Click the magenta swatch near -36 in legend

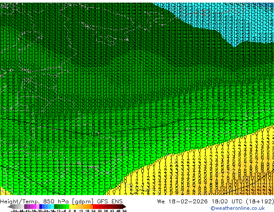tap(35, 206)
